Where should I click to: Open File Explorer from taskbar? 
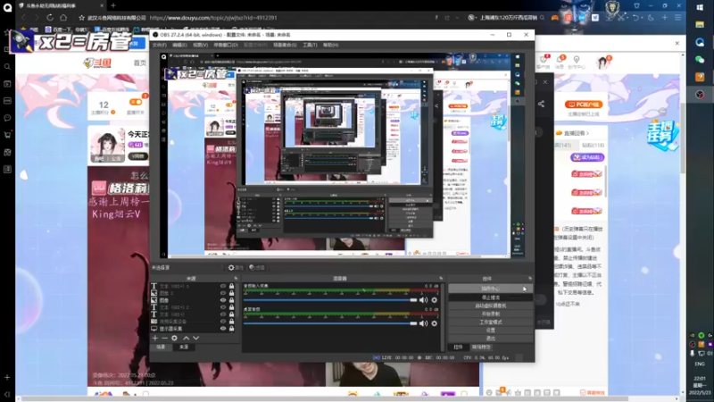coord(700,25)
